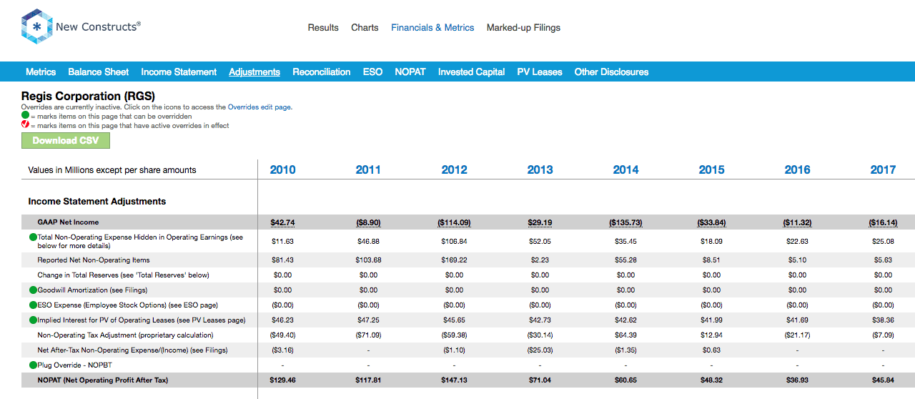This screenshot has height=399, width=915.
Task: Click the Income Statement Adjustments section heading
Action: coord(97,202)
